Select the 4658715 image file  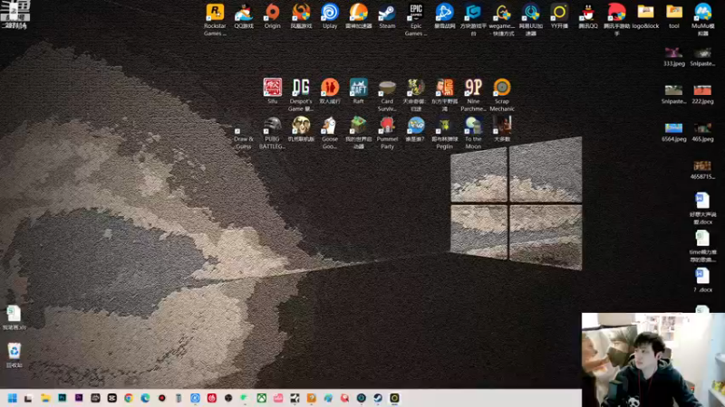point(702,166)
